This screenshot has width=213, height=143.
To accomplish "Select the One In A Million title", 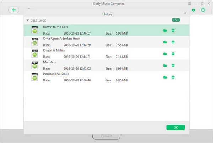I will click(54, 50).
